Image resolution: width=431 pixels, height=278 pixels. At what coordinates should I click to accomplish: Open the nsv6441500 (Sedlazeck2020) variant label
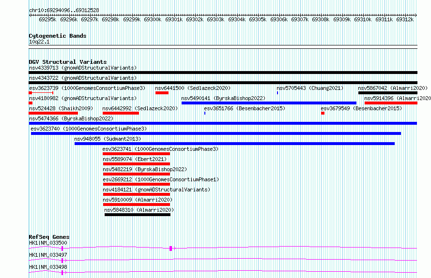pyautogui.click(x=193, y=88)
